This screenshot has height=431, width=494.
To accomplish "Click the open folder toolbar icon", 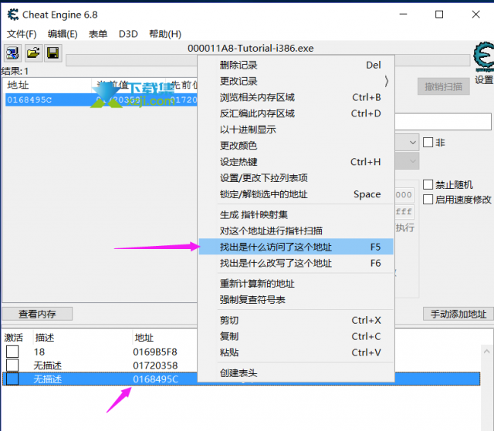I will tap(33, 53).
